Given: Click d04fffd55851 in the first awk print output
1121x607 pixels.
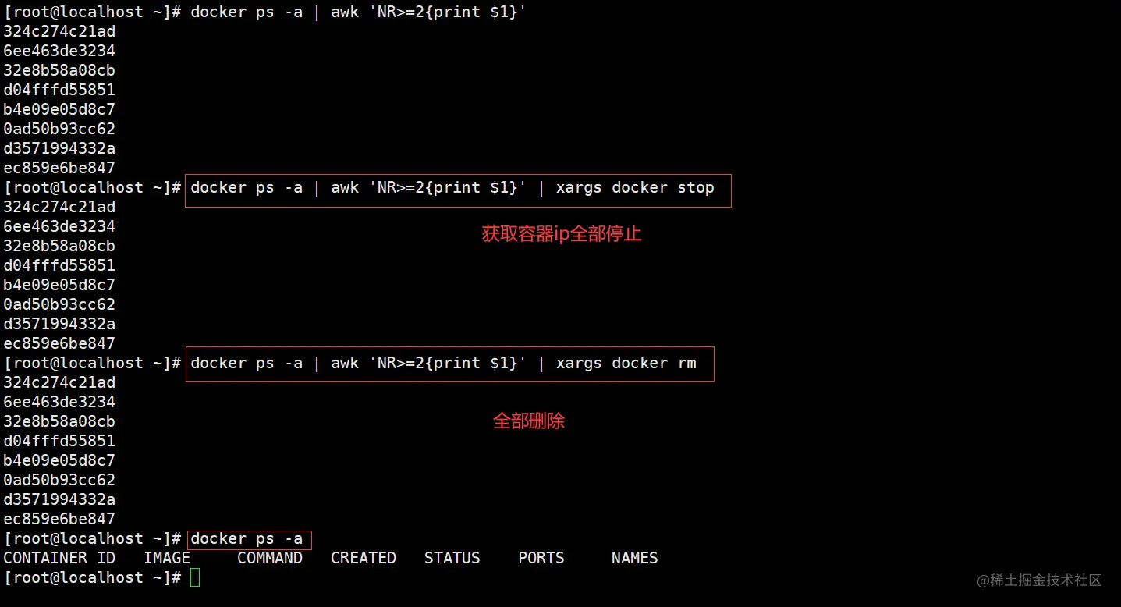Looking at the screenshot, I should [x=59, y=90].
